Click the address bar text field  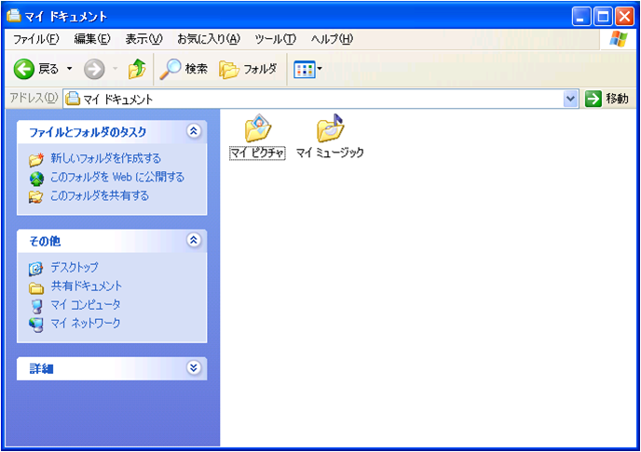point(317,99)
